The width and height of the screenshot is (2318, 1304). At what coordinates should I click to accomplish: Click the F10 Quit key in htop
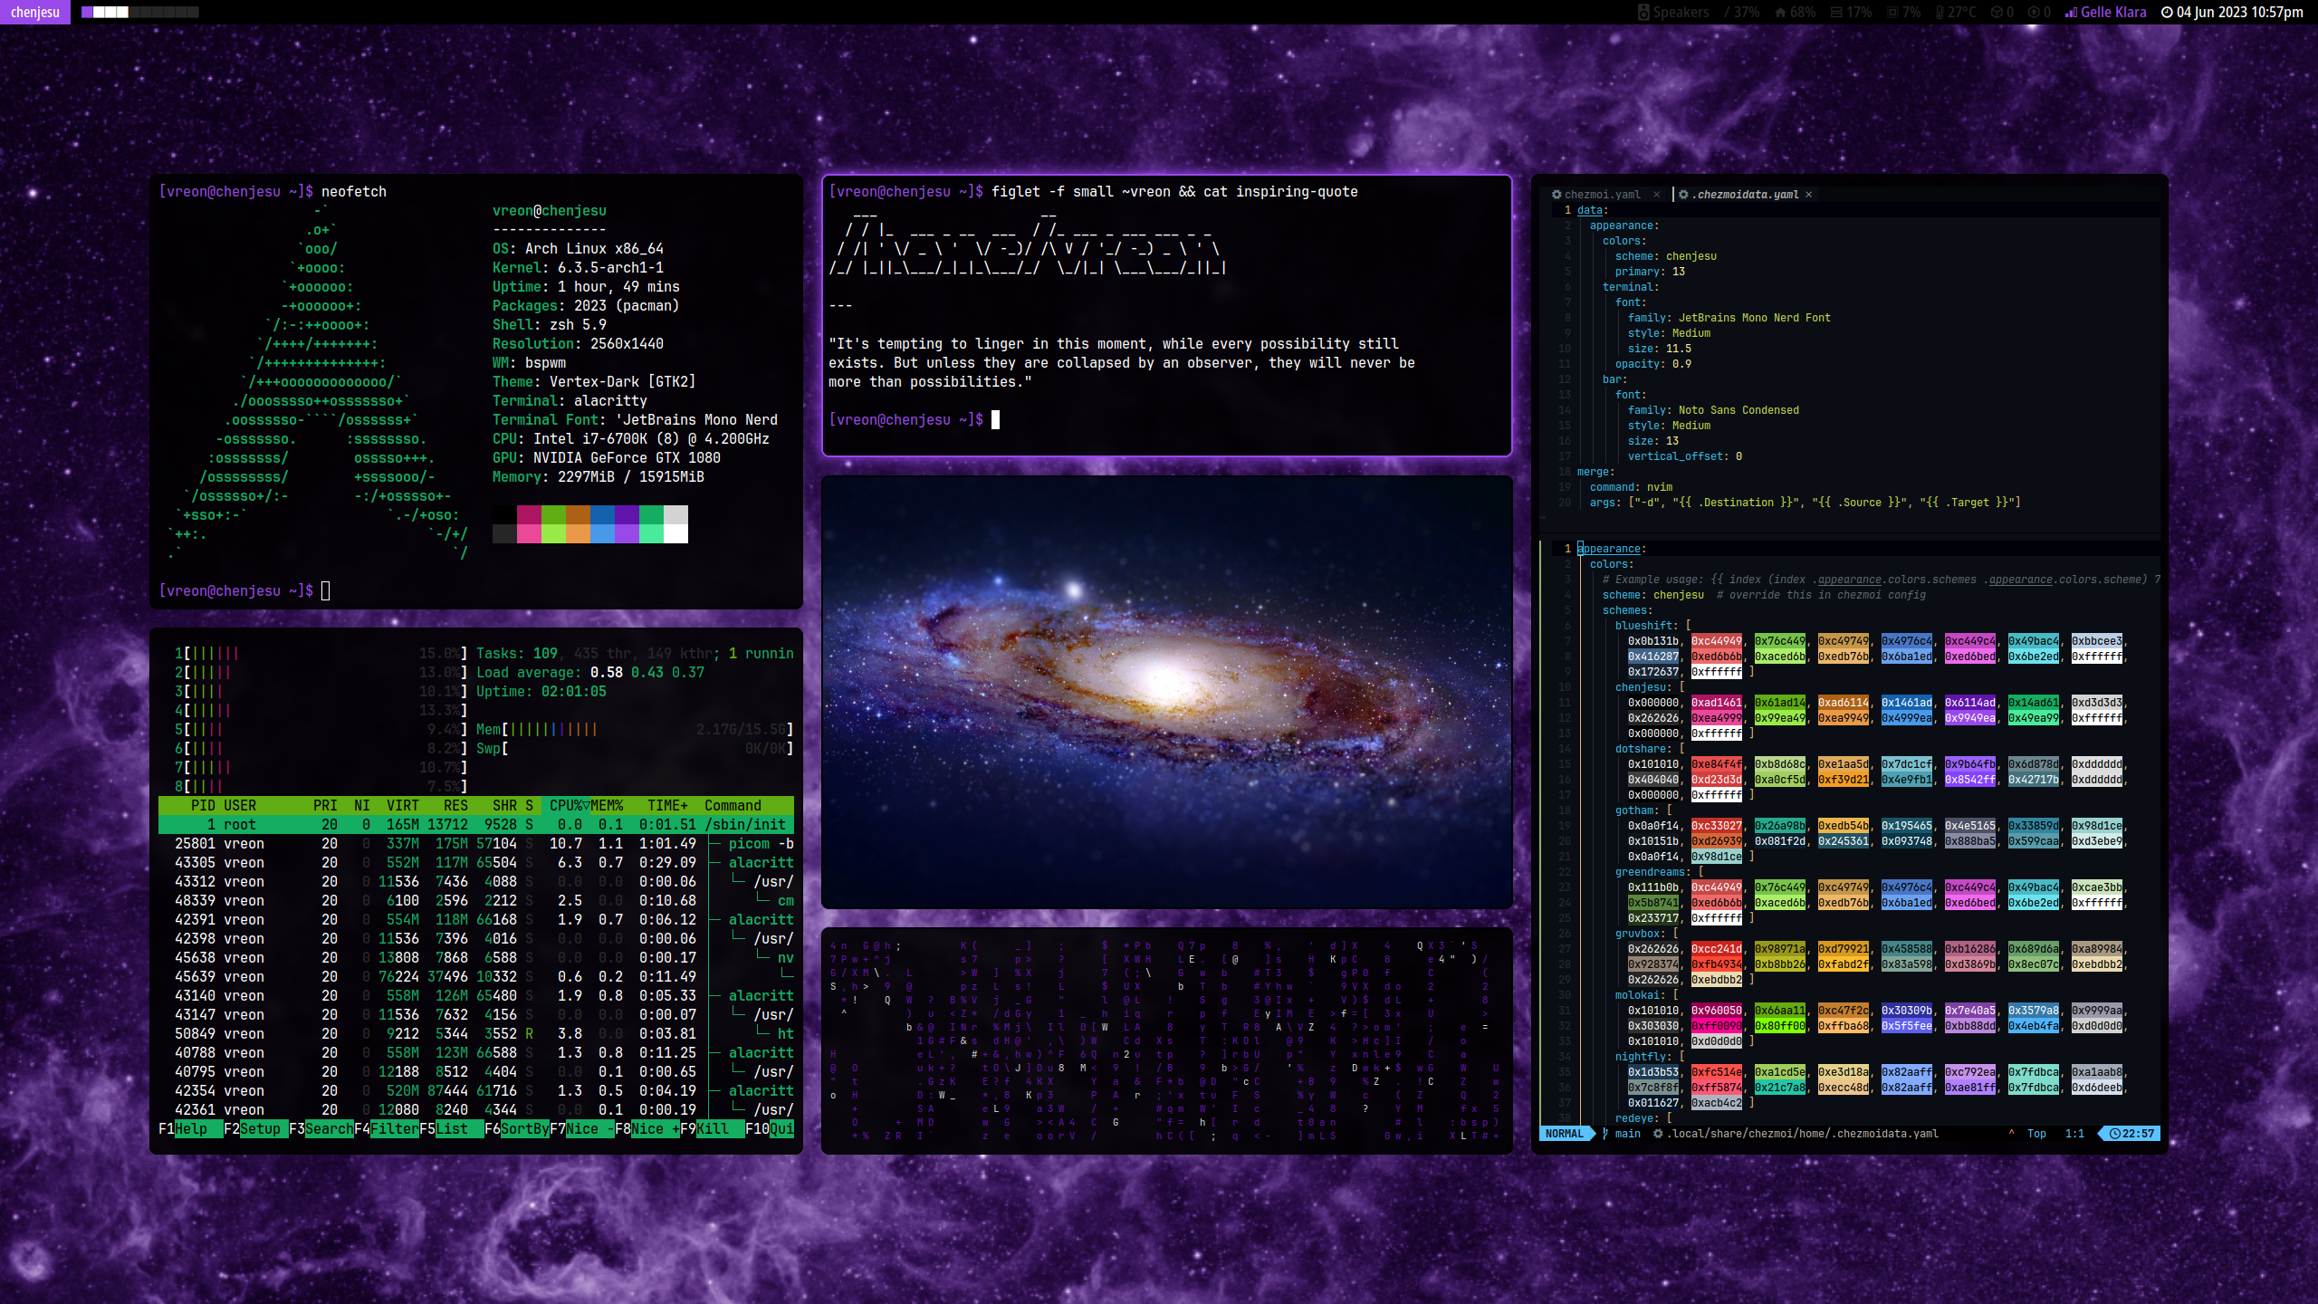pos(769,1128)
